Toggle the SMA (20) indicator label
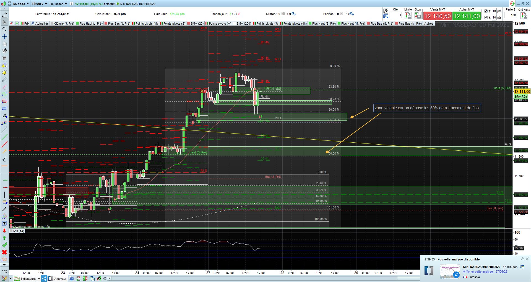This screenshot has width=531, height=282. pyautogui.click(x=197, y=23)
